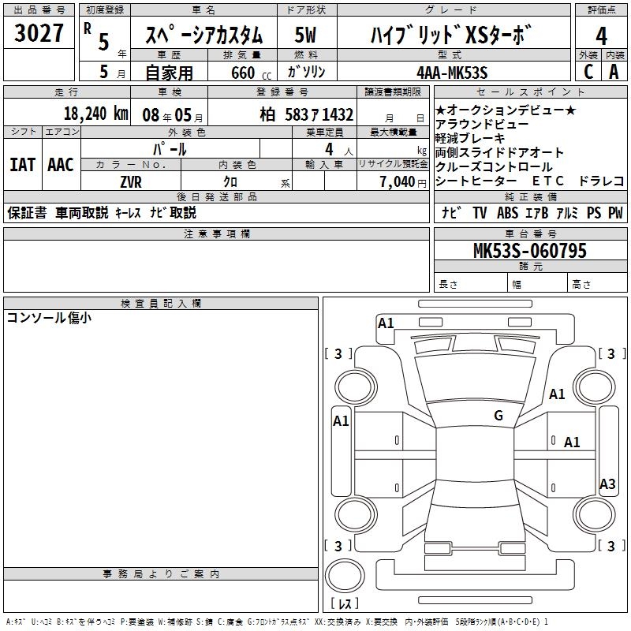
Task: Click エアB in genuine equipment row
Action: (x=537, y=212)
